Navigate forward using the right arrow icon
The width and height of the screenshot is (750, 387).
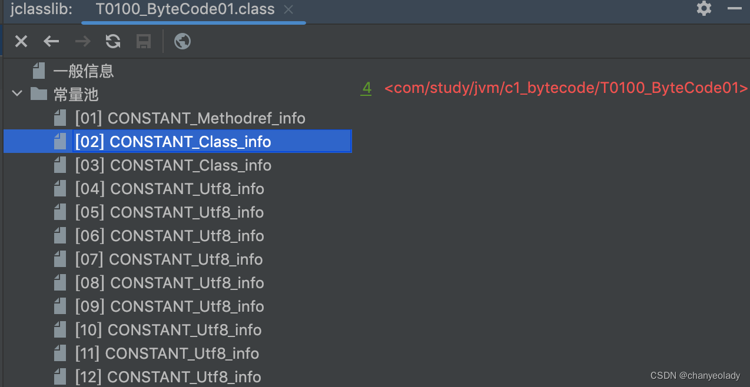click(x=82, y=41)
